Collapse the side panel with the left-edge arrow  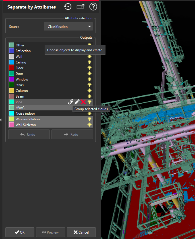pos(1,120)
